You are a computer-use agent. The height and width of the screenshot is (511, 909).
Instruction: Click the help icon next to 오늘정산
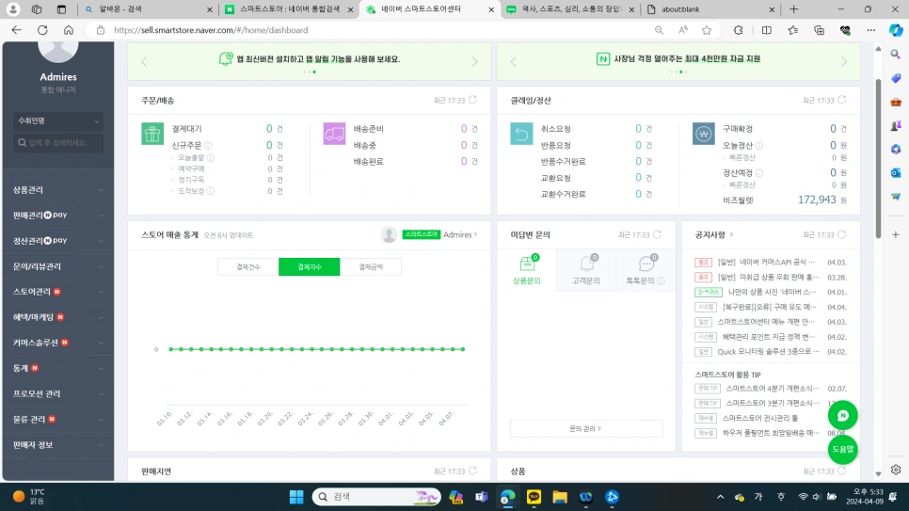pos(758,145)
